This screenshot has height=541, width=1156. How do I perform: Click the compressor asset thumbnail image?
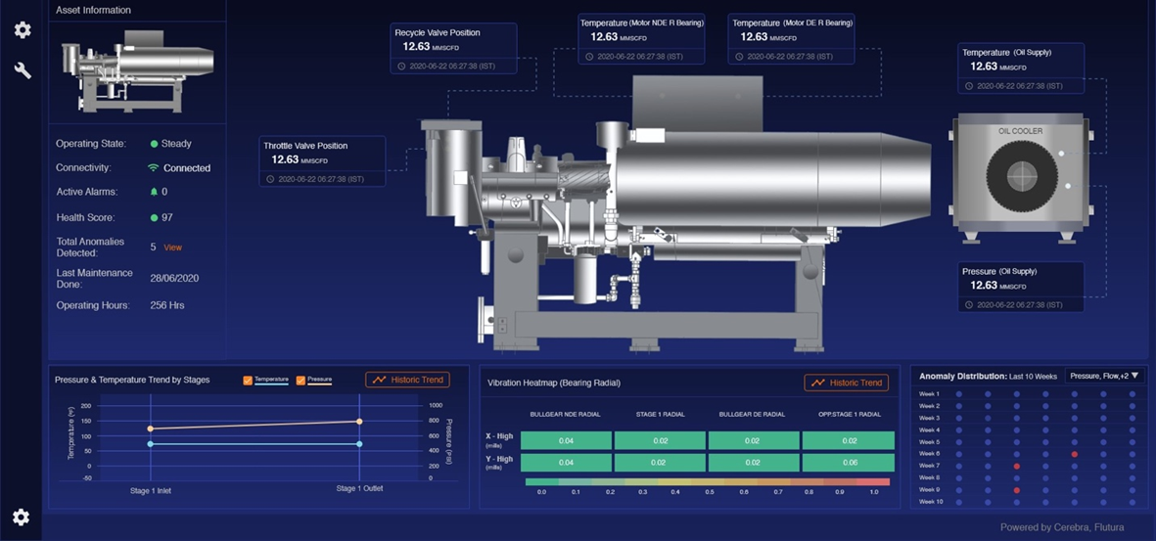[x=137, y=71]
